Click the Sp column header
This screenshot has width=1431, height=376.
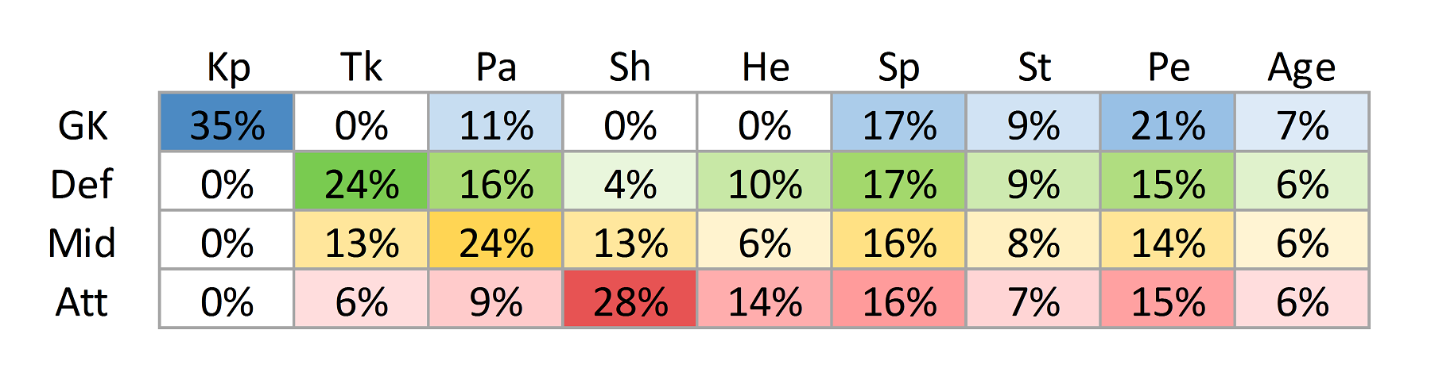899,68
